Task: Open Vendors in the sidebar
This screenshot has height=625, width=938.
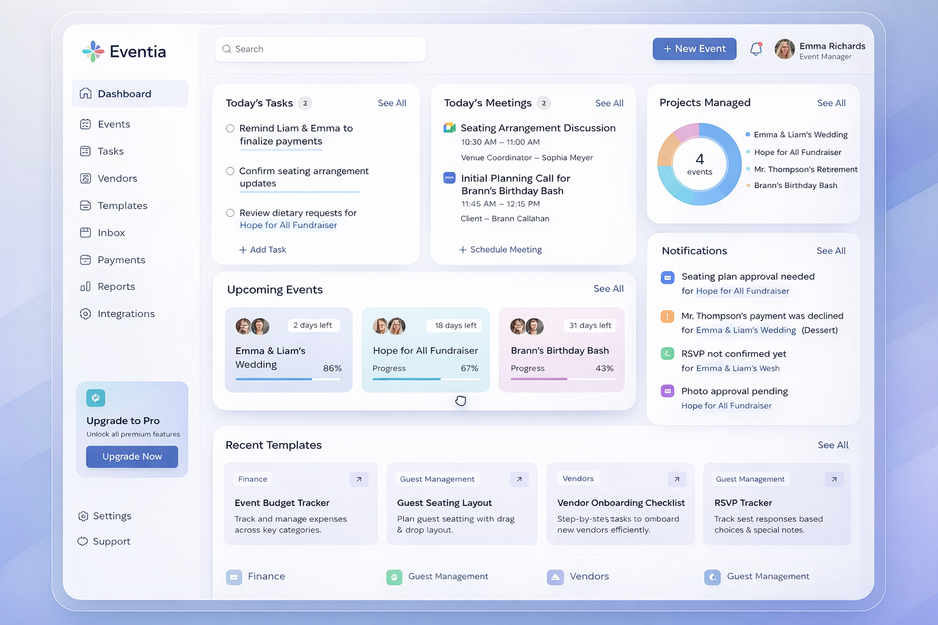Action: click(117, 178)
